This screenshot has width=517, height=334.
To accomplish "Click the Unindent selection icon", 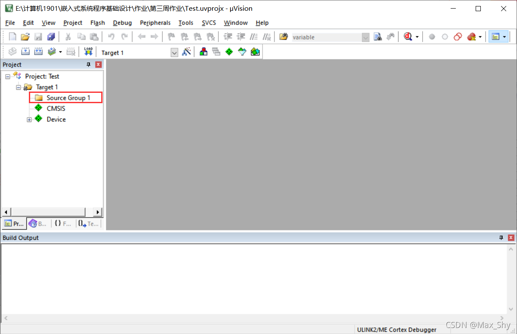I will [241, 37].
